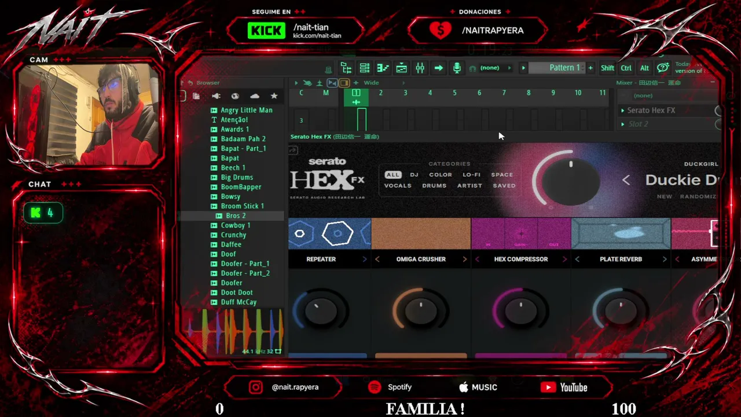741x417 pixels.
Task: Switch Repeater module to next effect
Action: (x=365, y=259)
